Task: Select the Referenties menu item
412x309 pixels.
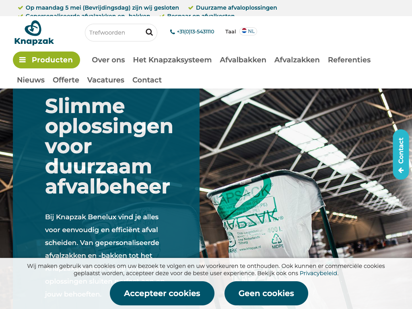Action: coord(349,60)
